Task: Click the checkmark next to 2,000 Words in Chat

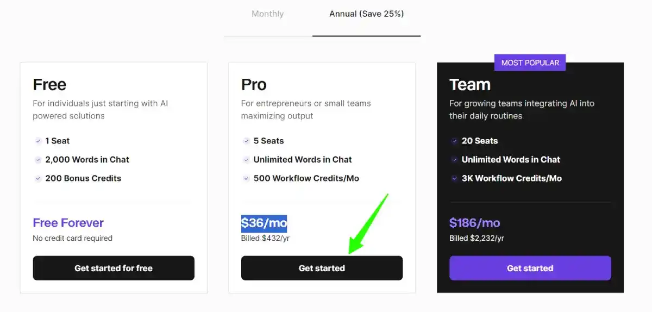Action: 38,160
